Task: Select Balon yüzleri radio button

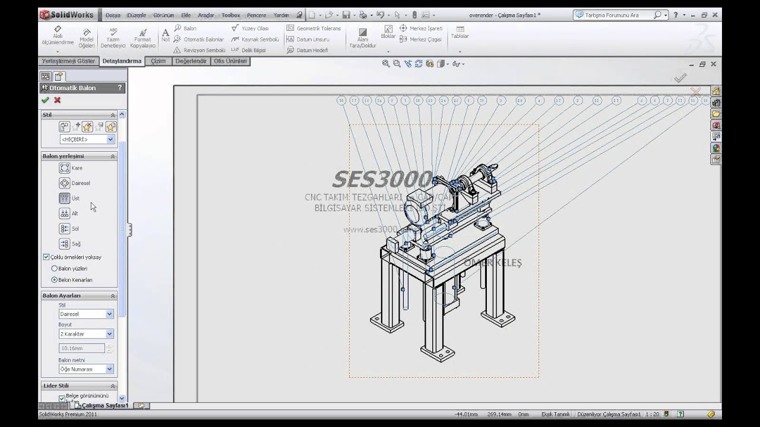Action: pos(55,269)
